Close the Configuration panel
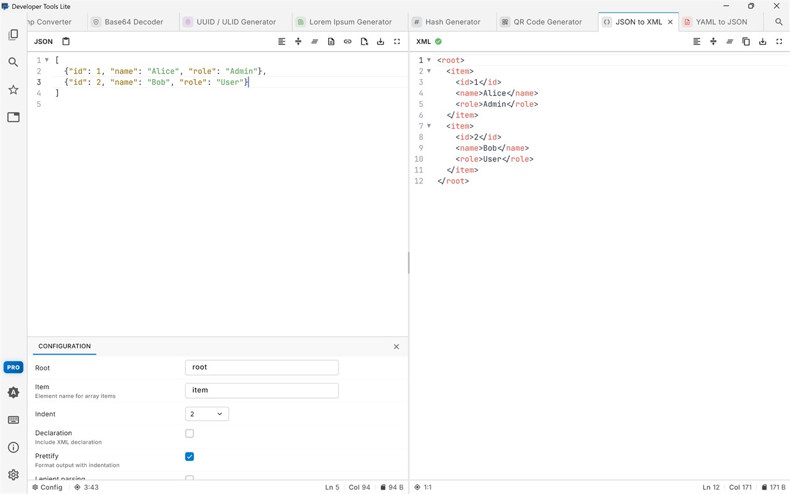Viewport: 790px width, 494px height. 397,346
